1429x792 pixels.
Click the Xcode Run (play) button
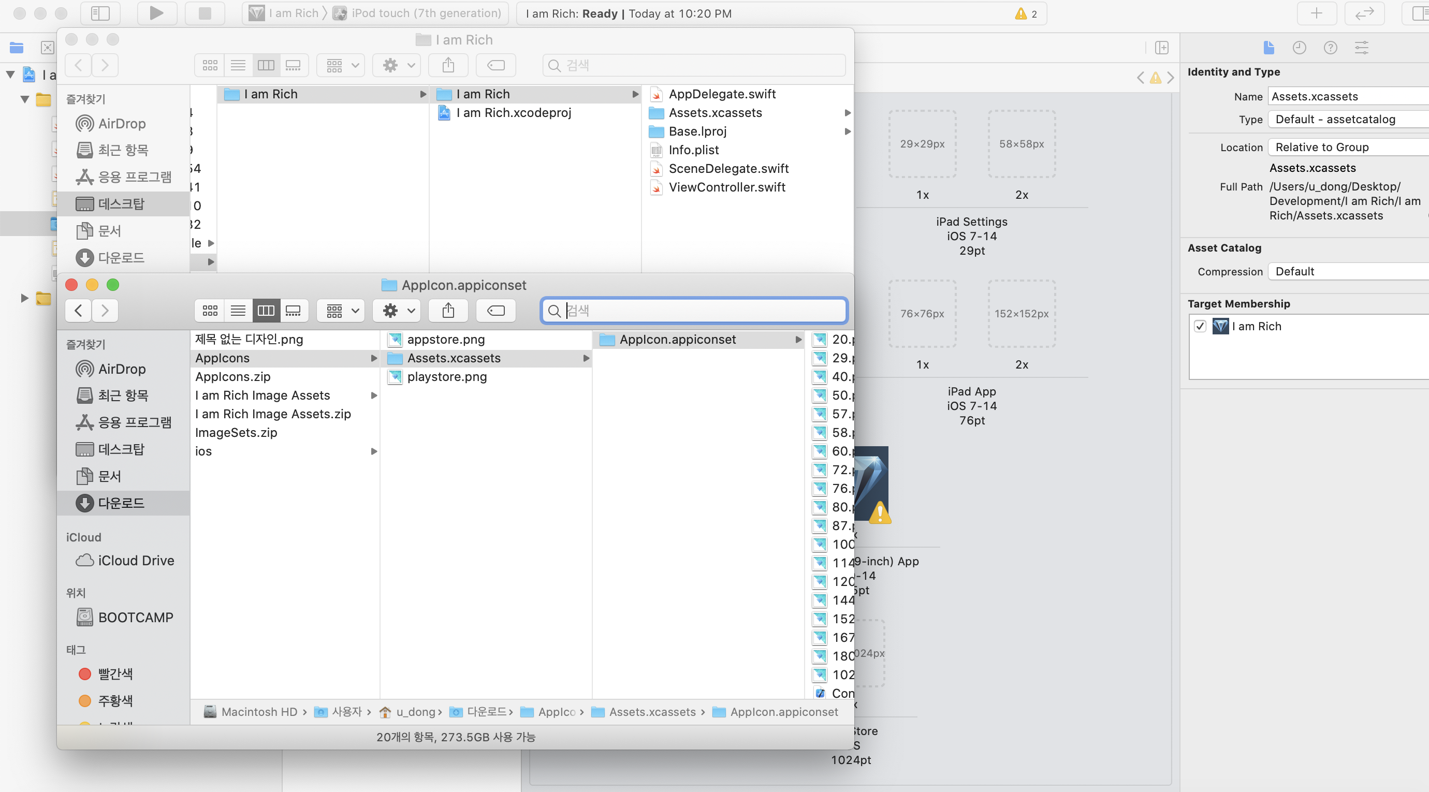tap(157, 13)
